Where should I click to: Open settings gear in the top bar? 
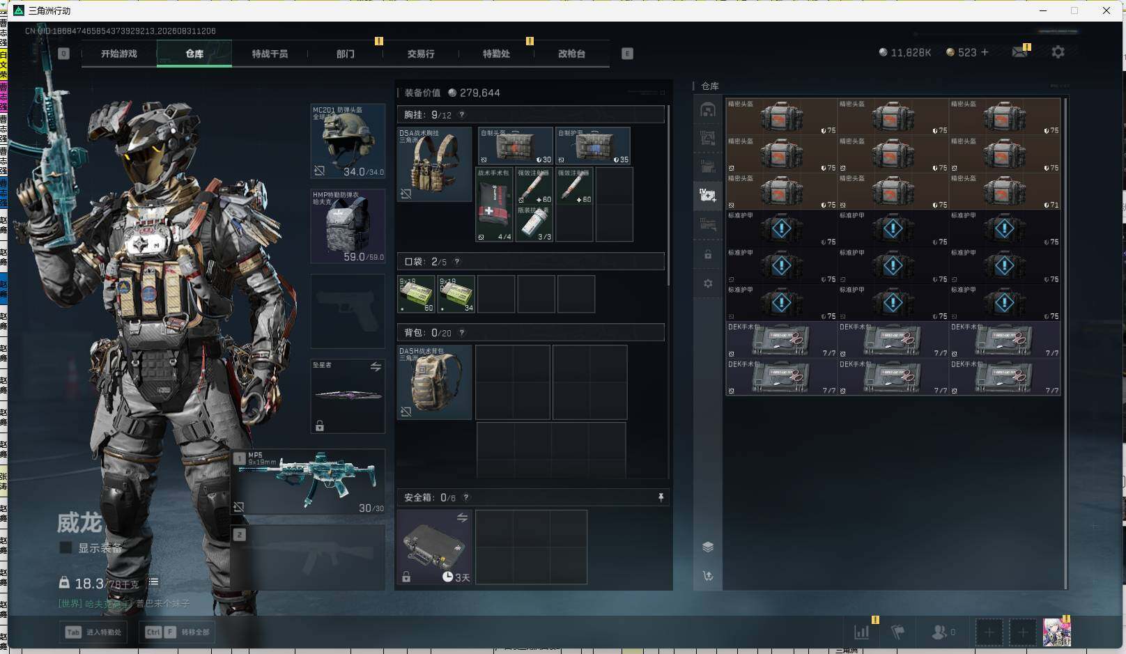[x=1058, y=52]
